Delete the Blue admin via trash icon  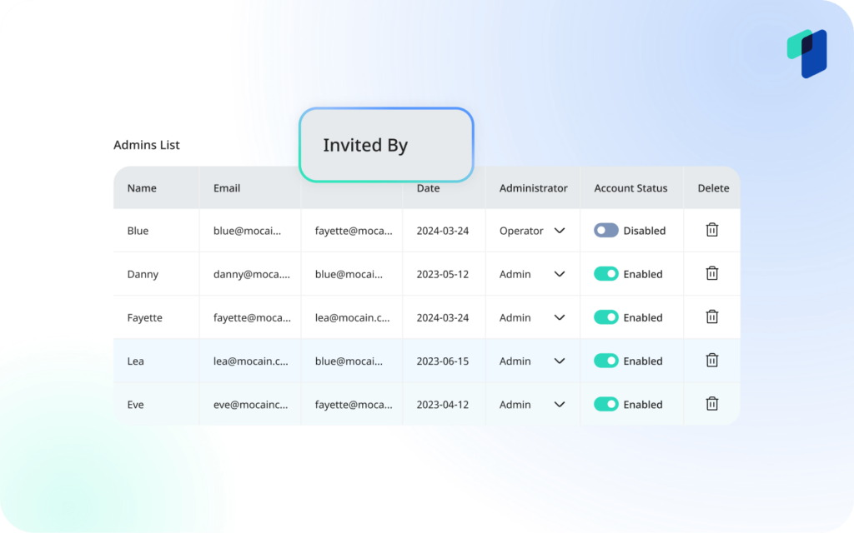click(712, 230)
